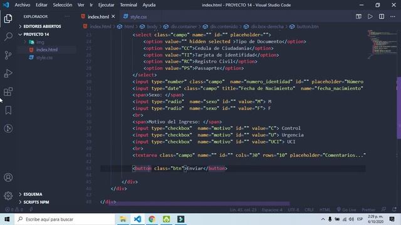Click Go Live in status bar
The image size is (401, 225).
tap(346, 210)
